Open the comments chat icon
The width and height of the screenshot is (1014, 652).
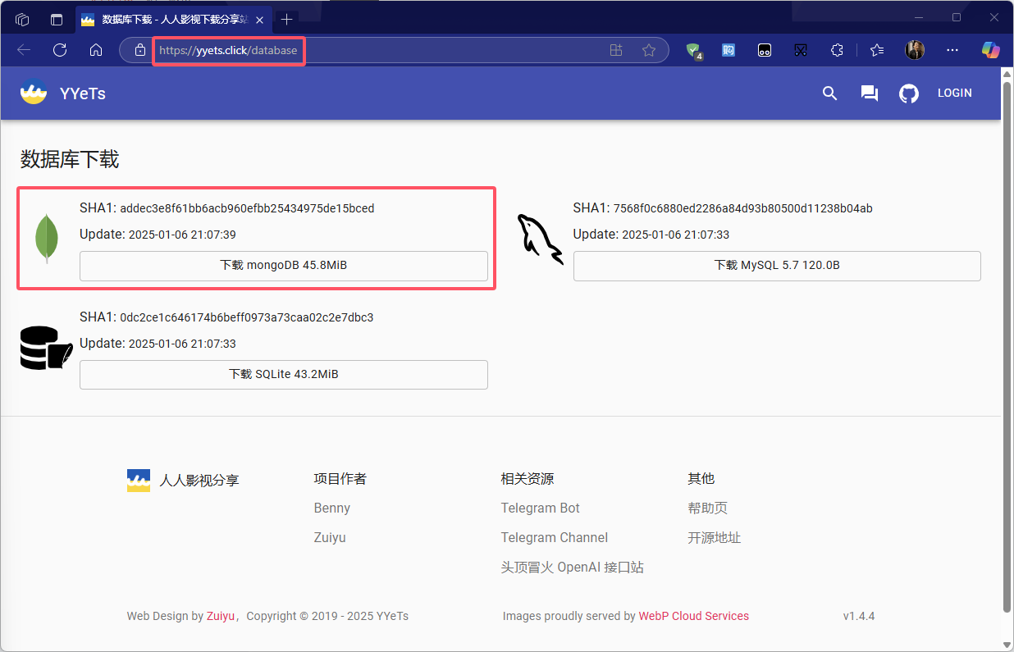(x=869, y=93)
